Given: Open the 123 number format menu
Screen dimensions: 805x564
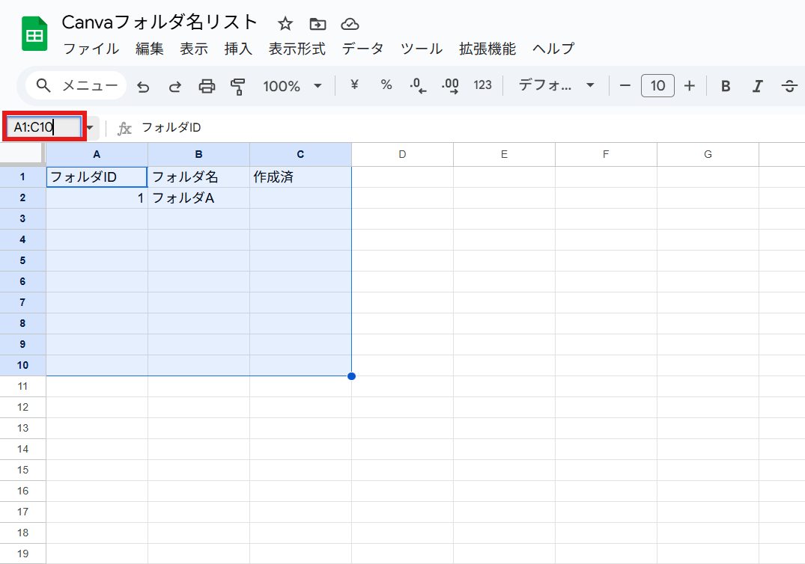Looking at the screenshot, I should (x=482, y=85).
